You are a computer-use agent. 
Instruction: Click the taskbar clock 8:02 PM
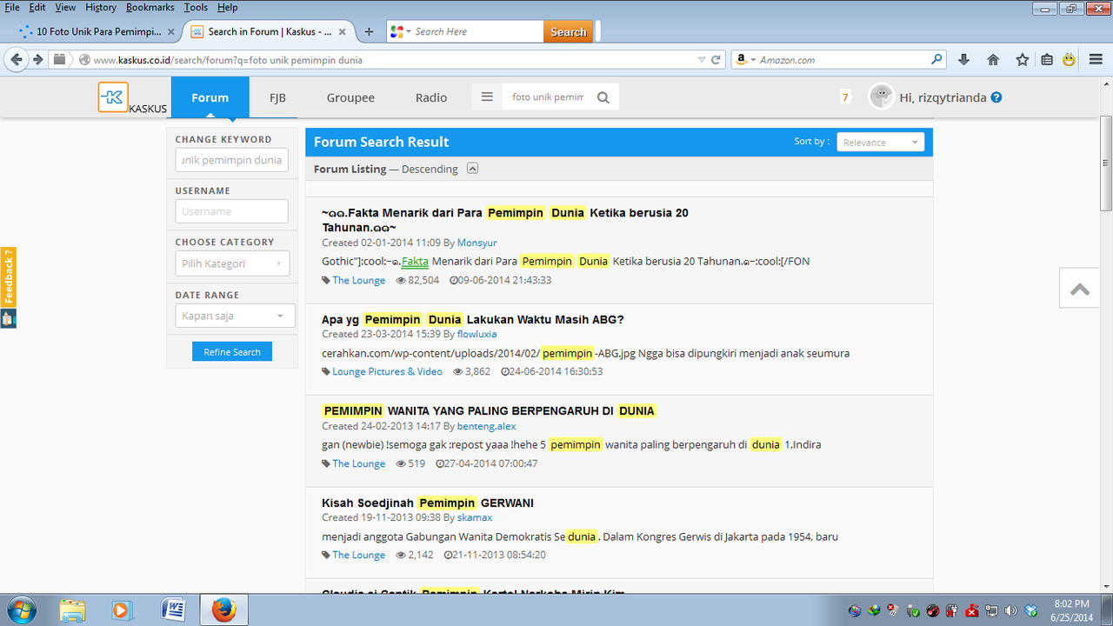1071,610
